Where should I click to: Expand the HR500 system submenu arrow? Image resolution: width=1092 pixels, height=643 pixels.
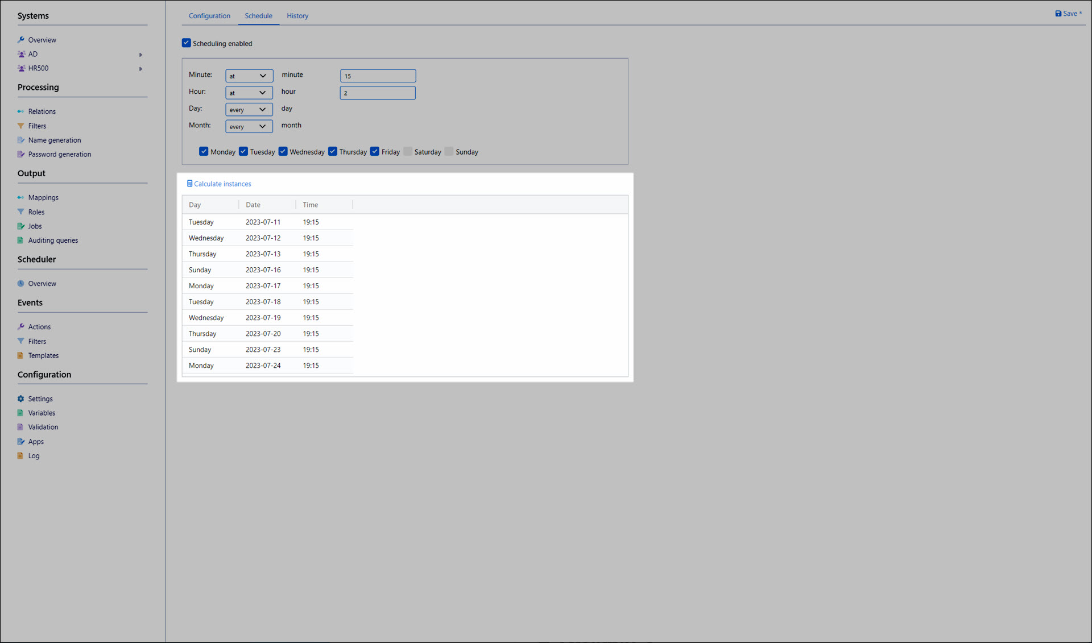pos(140,69)
